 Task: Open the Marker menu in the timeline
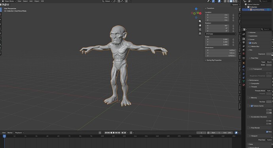[10, 133]
